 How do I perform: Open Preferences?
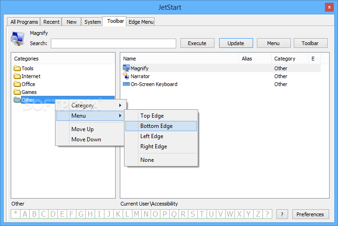coord(310,214)
